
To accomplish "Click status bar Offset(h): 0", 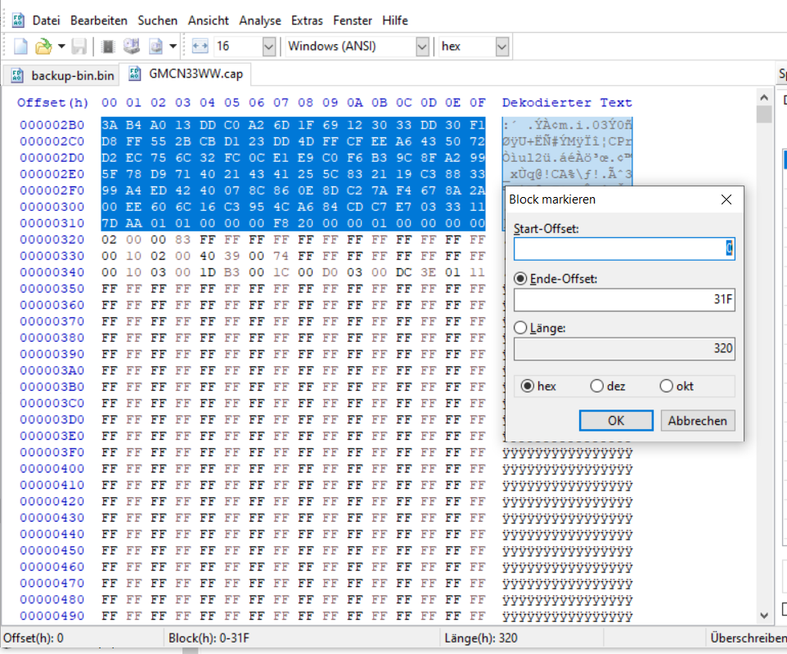I will pos(33,638).
